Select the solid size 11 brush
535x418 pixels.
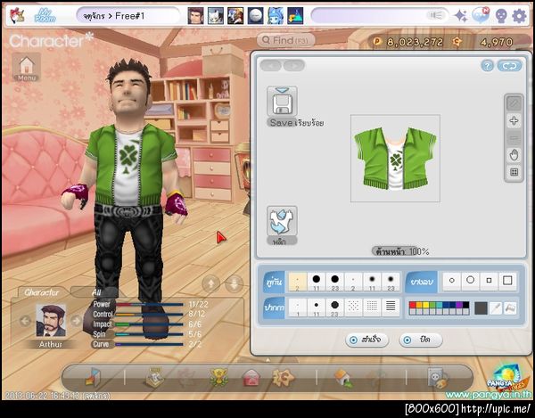(x=317, y=282)
